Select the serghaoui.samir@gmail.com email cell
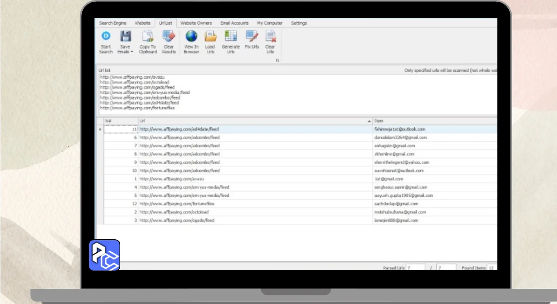Viewport: 557px width, 304px height. pos(435,187)
